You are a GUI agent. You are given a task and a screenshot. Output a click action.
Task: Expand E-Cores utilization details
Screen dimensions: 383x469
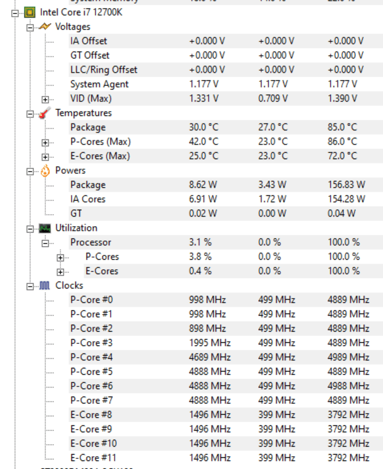point(61,272)
